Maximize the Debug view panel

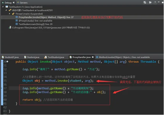pyautogui.click(x=163, y=2)
